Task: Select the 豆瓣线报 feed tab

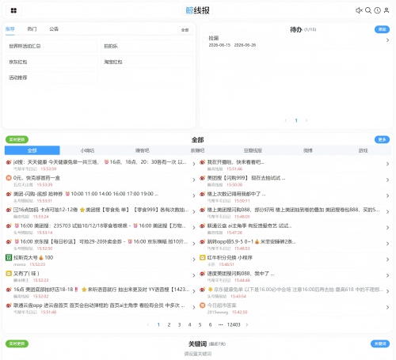Action: click(253, 150)
